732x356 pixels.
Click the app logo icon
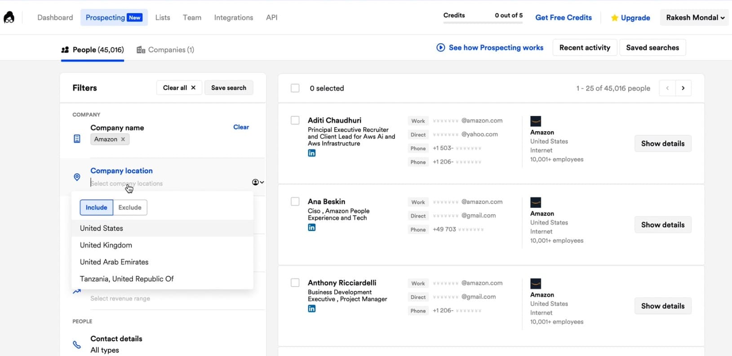pos(9,18)
